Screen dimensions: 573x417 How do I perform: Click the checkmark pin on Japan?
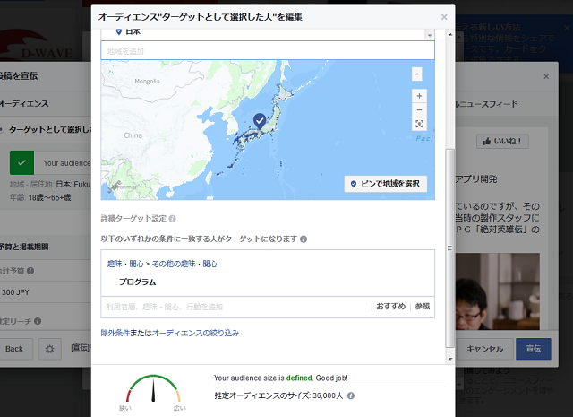pyautogui.click(x=260, y=120)
